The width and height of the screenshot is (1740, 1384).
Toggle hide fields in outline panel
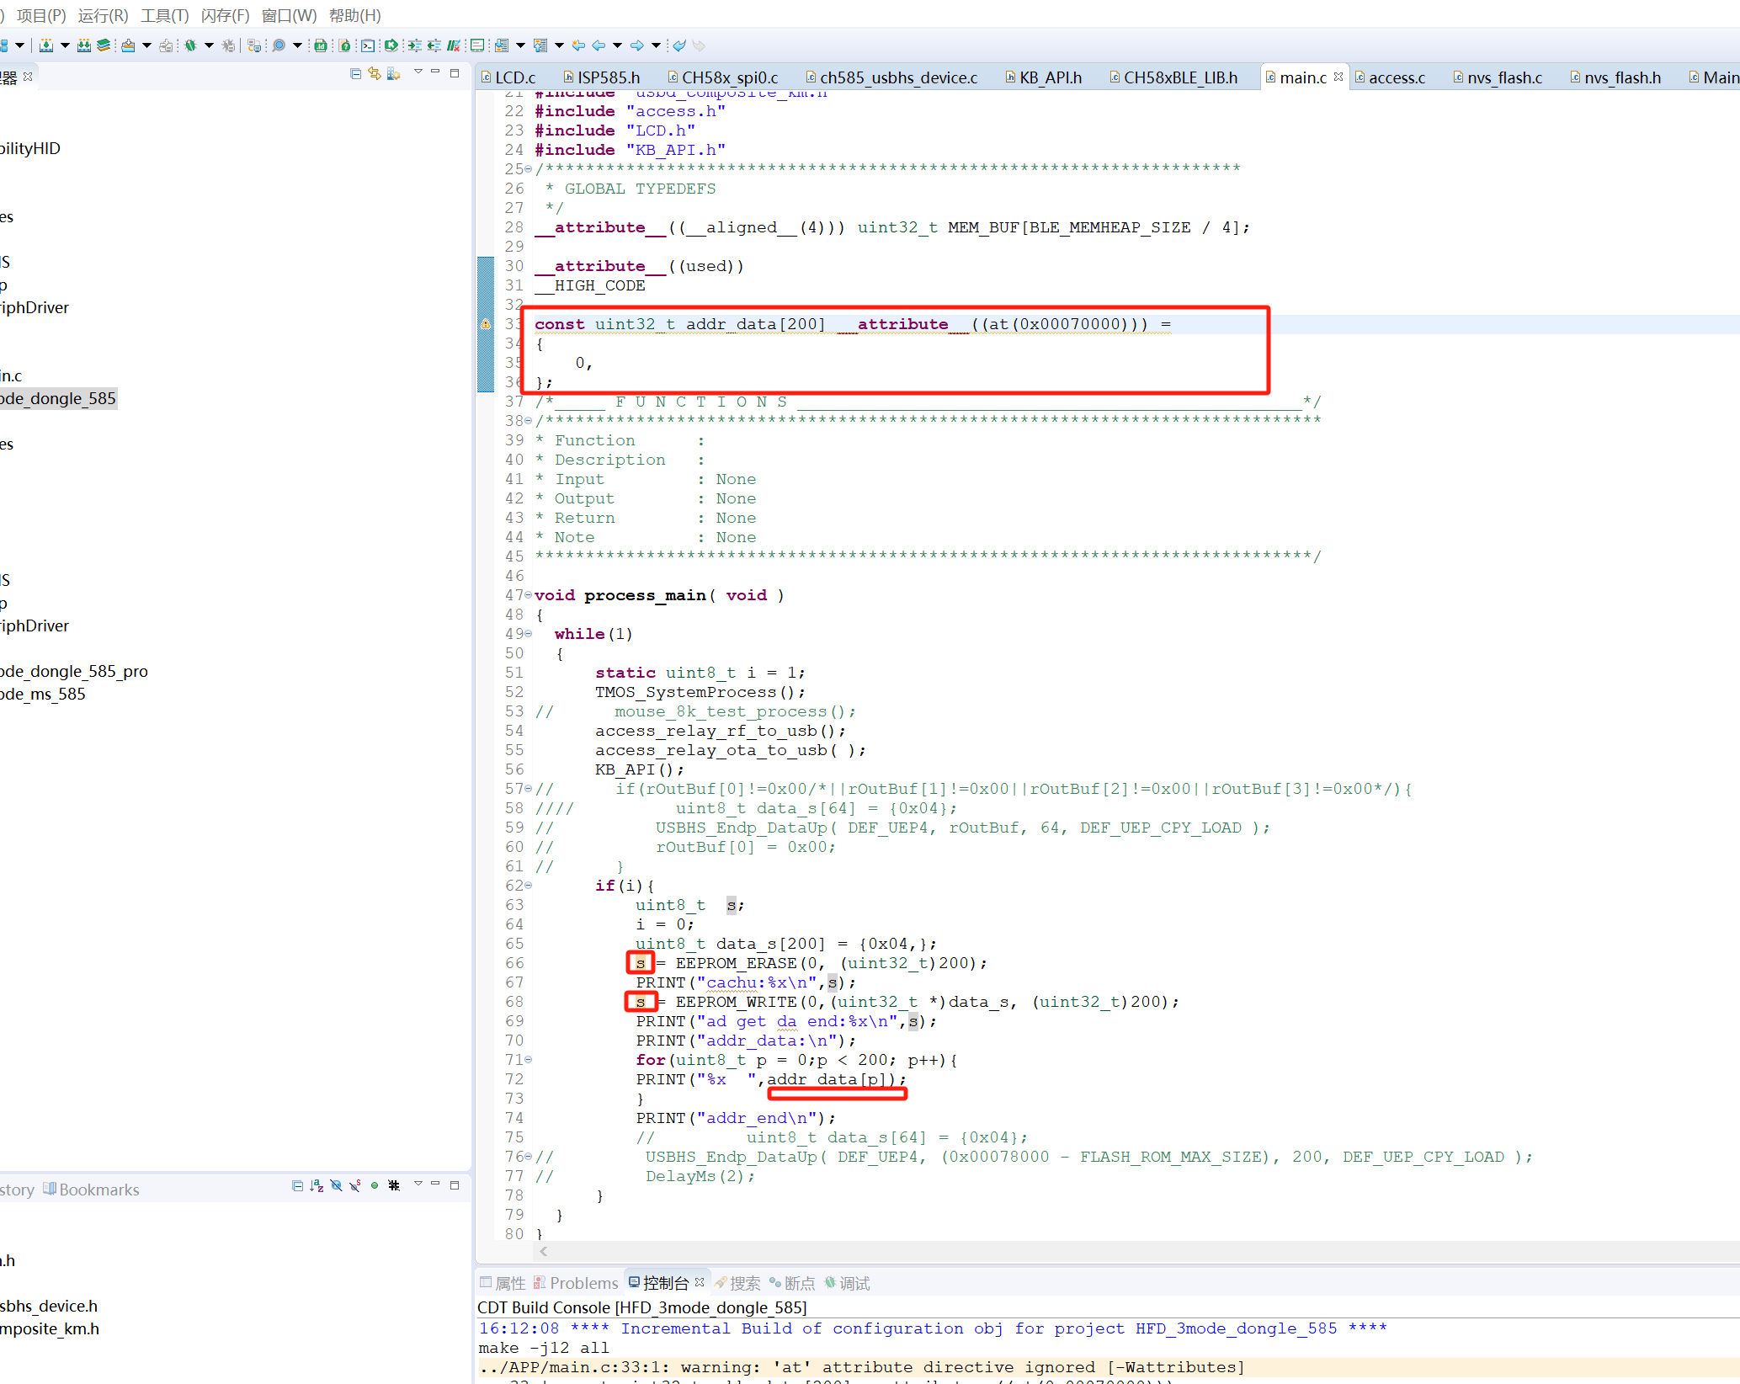click(x=336, y=1185)
